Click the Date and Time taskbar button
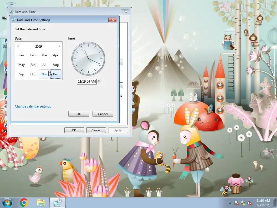277x208 pixels. (58, 203)
